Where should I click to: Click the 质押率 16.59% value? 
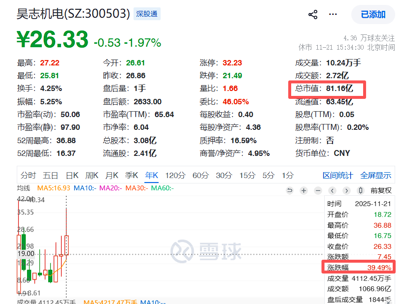tap(243, 141)
